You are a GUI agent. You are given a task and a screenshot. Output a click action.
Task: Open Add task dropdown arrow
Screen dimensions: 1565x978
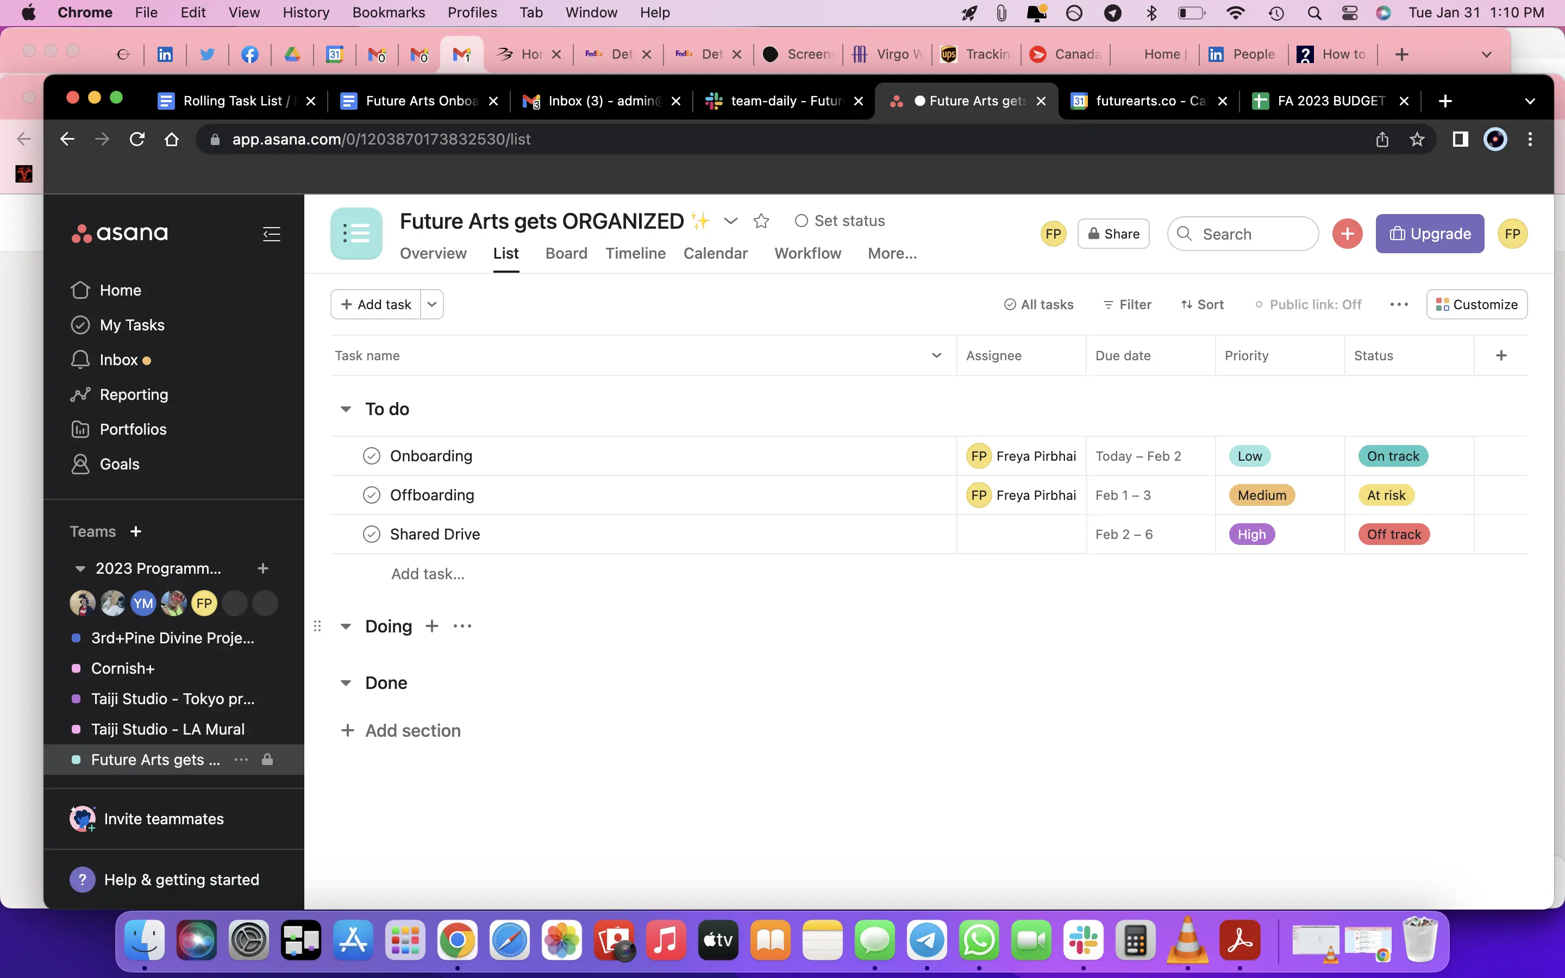click(x=432, y=304)
